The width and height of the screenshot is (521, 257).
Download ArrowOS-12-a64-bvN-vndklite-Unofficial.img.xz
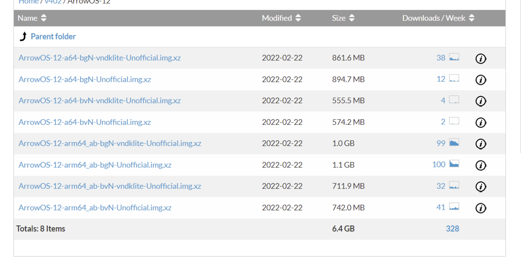coord(99,101)
